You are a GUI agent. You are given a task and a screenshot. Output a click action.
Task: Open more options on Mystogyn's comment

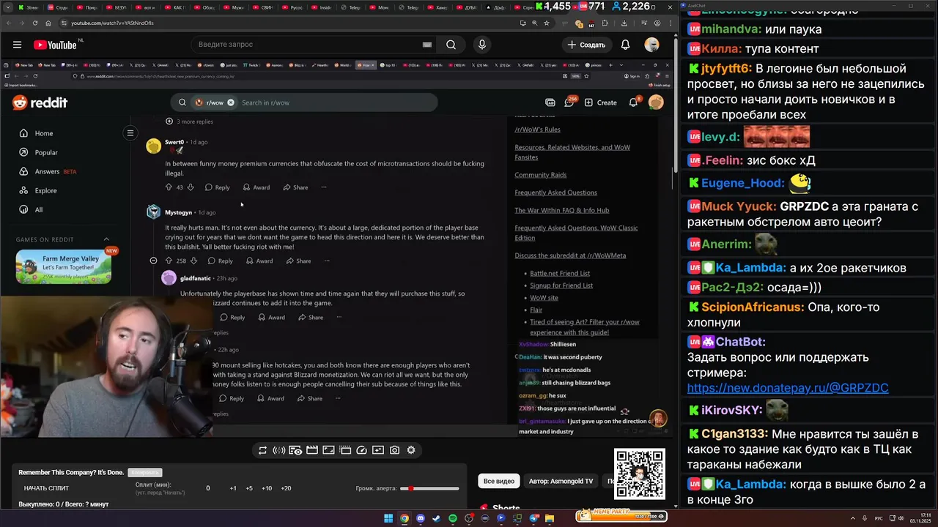[x=327, y=261]
